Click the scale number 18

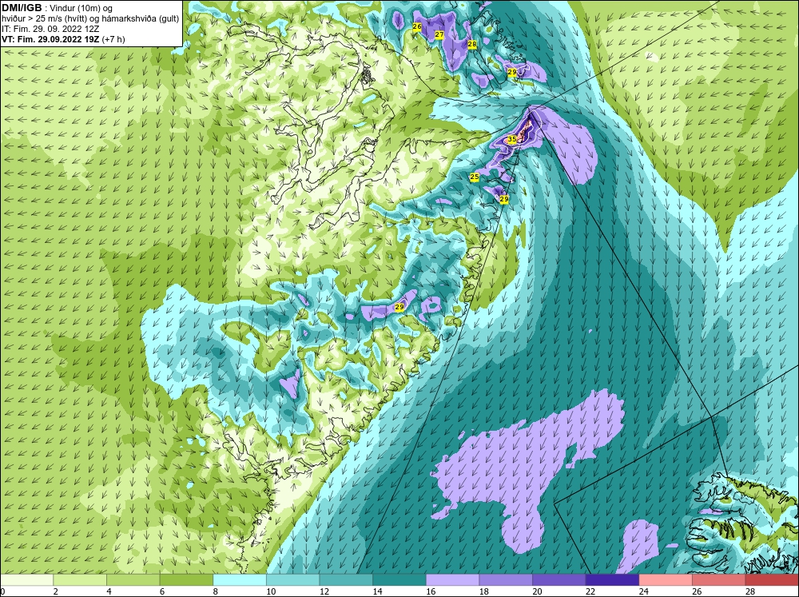483,591
